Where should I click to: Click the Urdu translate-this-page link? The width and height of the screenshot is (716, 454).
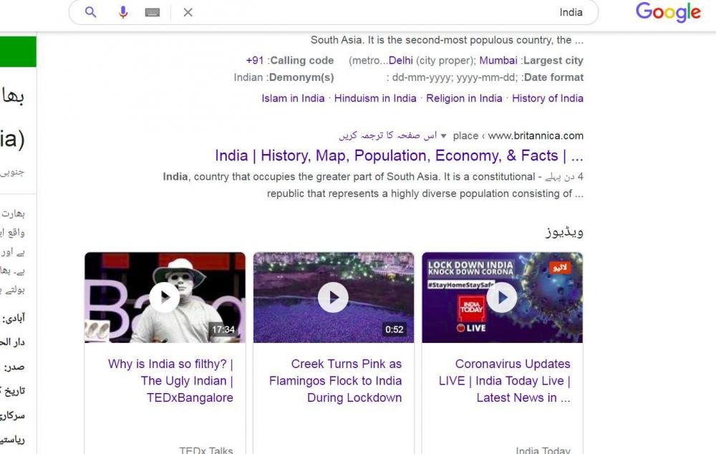pos(387,135)
